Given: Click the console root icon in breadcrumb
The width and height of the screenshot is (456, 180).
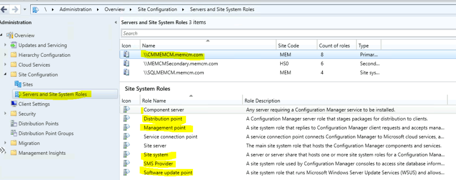Looking at the screenshot, I should coord(36,10).
